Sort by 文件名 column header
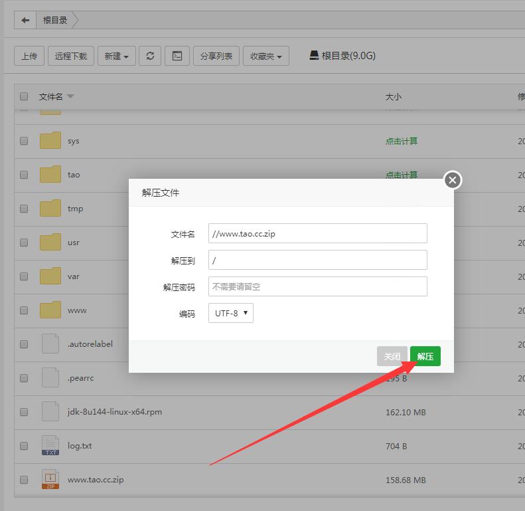 tap(51, 96)
